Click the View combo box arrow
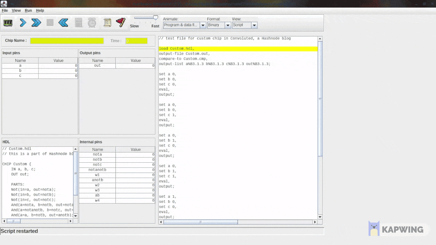The image size is (436, 245). coord(254,25)
